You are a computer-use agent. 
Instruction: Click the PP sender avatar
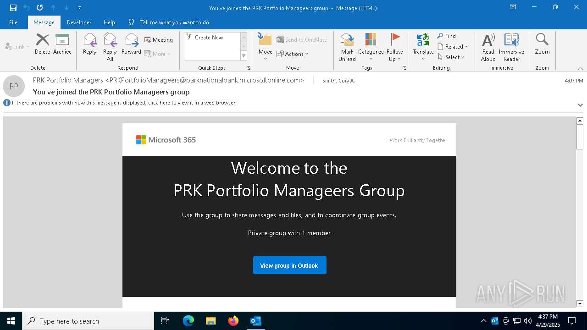point(14,86)
